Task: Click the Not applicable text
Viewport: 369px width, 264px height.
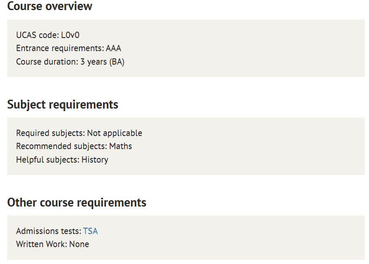Action: pos(114,133)
